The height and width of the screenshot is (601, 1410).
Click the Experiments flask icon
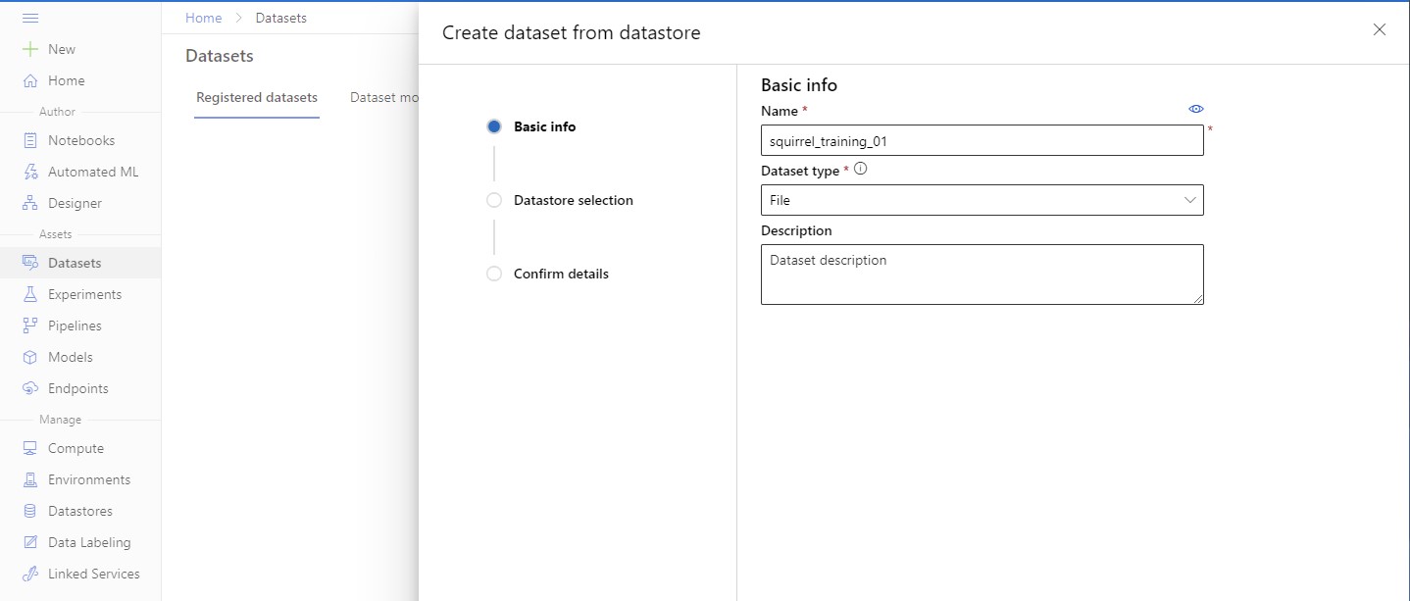coord(30,294)
